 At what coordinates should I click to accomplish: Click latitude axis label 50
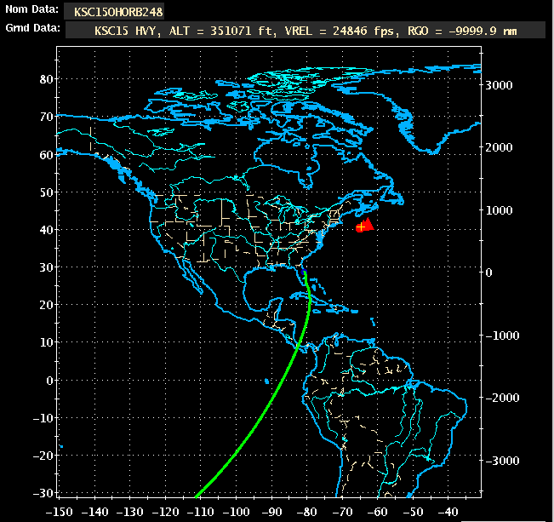coord(46,192)
